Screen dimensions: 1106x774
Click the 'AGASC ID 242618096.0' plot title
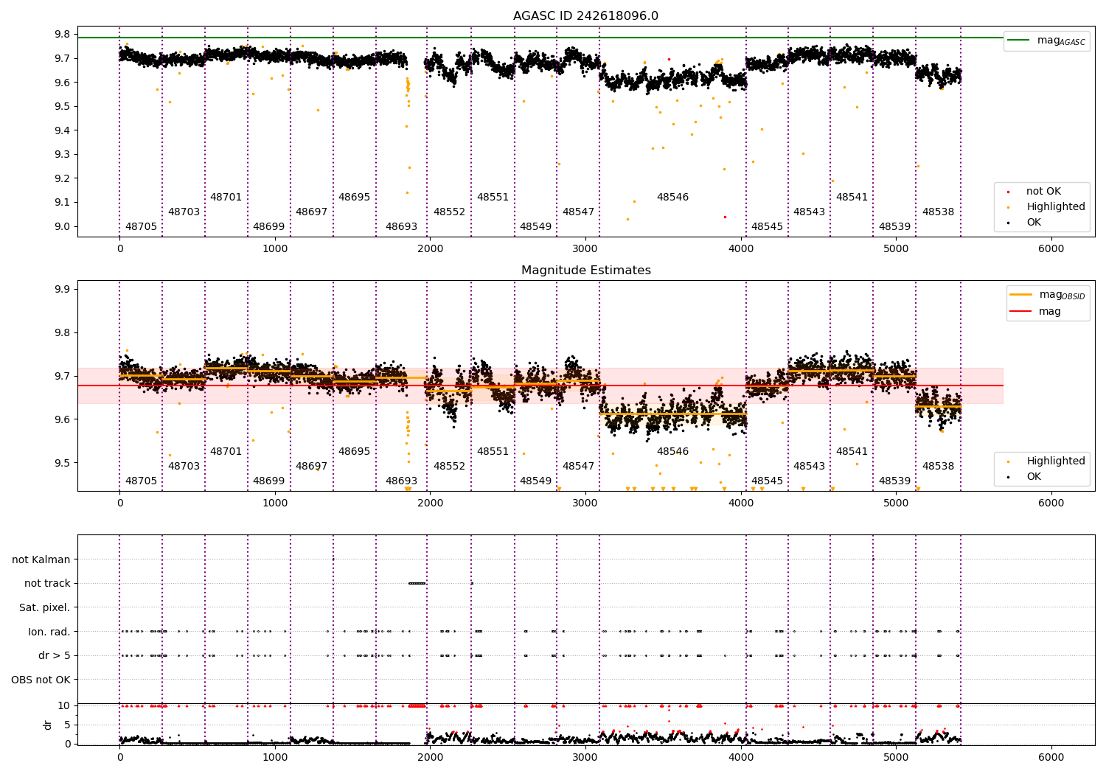585,16
